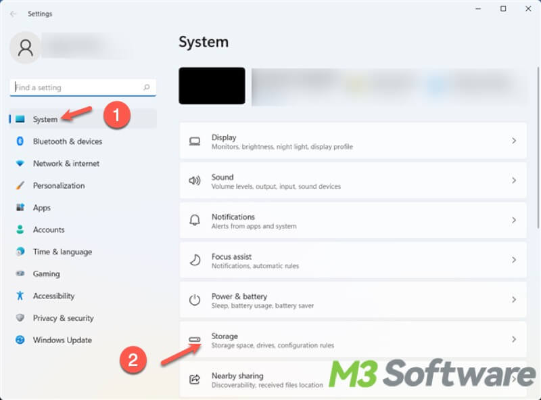Click the Nearby sharing share icon

(x=195, y=379)
